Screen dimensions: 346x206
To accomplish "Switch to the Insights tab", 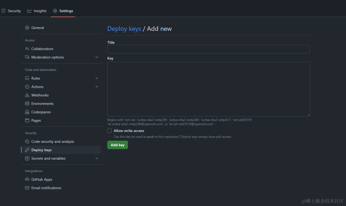I will (x=37, y=11).
